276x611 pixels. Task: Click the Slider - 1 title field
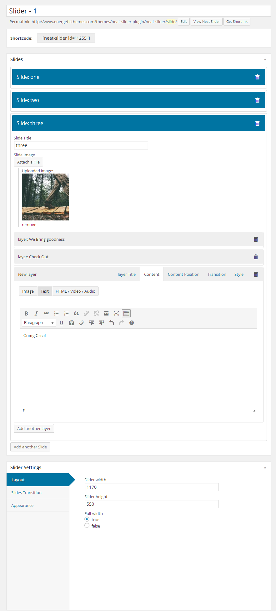(x=138, y=11)
